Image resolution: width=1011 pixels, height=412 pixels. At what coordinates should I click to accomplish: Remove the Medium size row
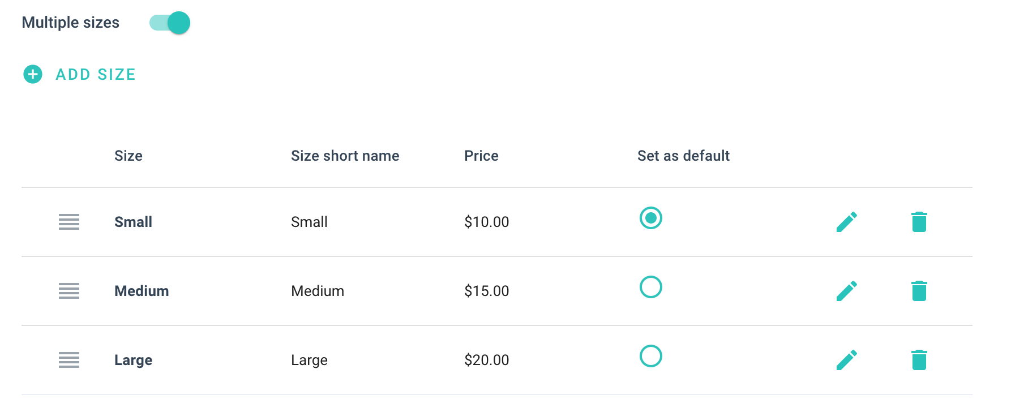919,291
